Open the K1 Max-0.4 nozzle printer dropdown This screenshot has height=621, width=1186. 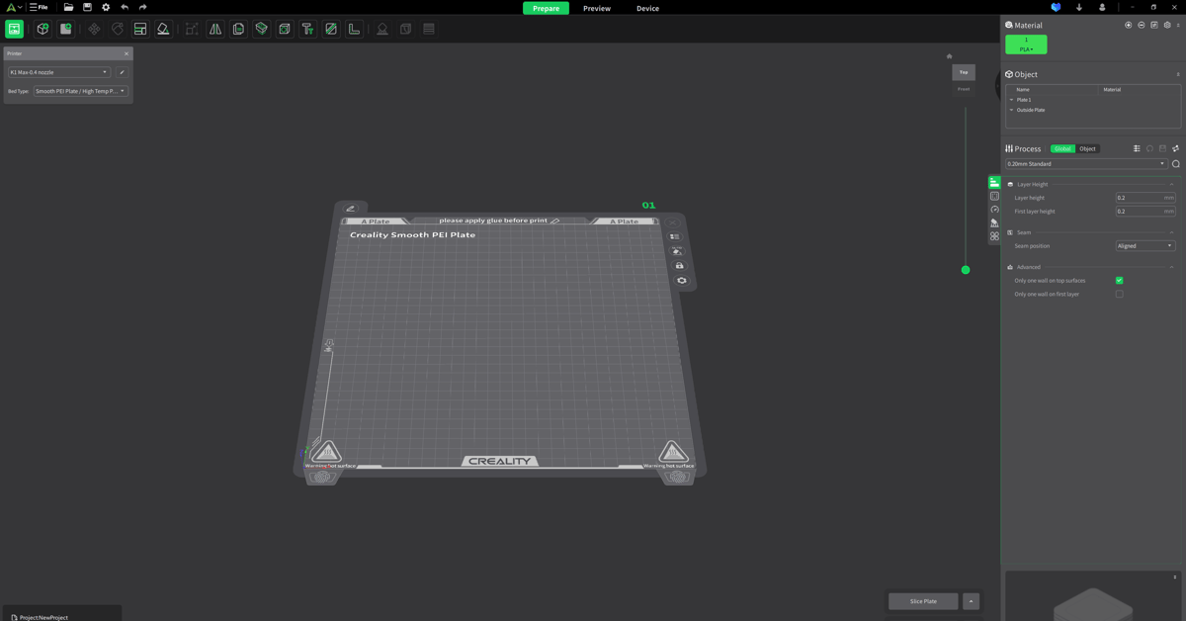[59, 72]
